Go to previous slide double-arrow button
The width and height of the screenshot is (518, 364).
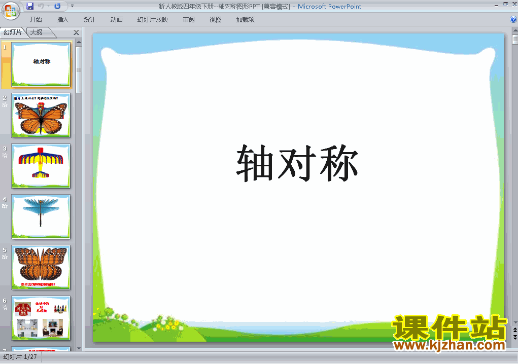pyautogui.click(x=515, y=330)
